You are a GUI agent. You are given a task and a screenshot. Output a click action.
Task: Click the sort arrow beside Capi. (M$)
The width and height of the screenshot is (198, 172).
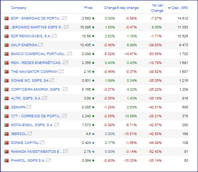tap(169, 8)
